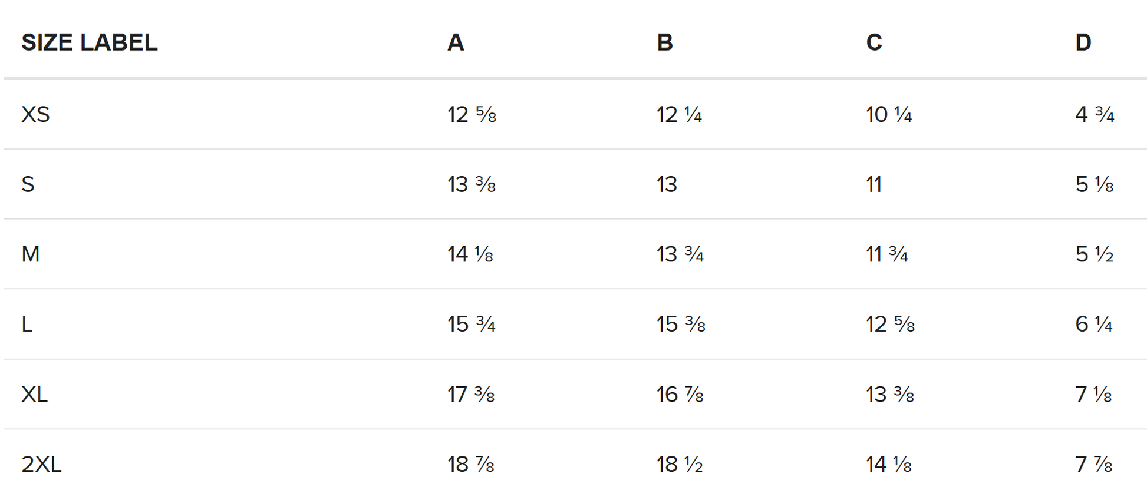The image size is (1147, 490).
Task: Click XS row's D value 4 ¾
Action: coord(1095,114)
